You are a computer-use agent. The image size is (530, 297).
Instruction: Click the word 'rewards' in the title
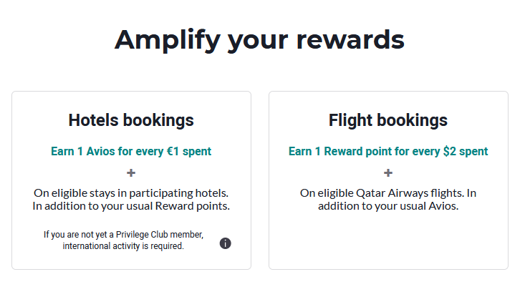[350, 40]
